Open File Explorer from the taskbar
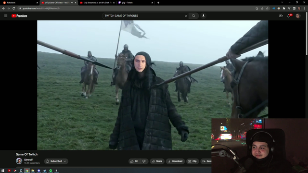The height and width of the screenshot is (173, 308). click(x=33, y=171)
